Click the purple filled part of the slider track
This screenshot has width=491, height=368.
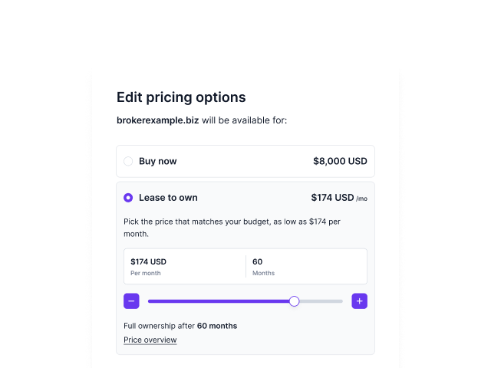(x=219, y=301)
